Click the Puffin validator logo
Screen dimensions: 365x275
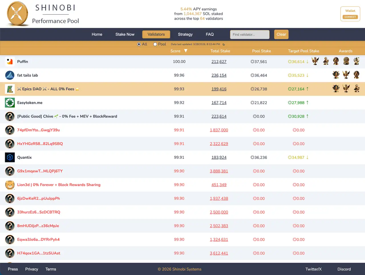coord(10,61)
